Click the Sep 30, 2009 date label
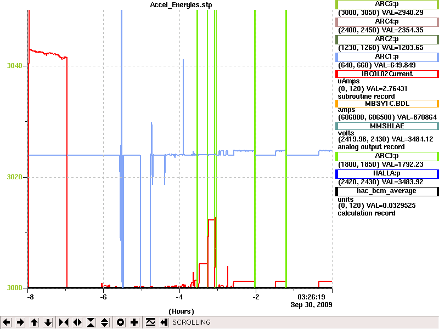Viewport: 439px width, 329px height. coord(311,305)
